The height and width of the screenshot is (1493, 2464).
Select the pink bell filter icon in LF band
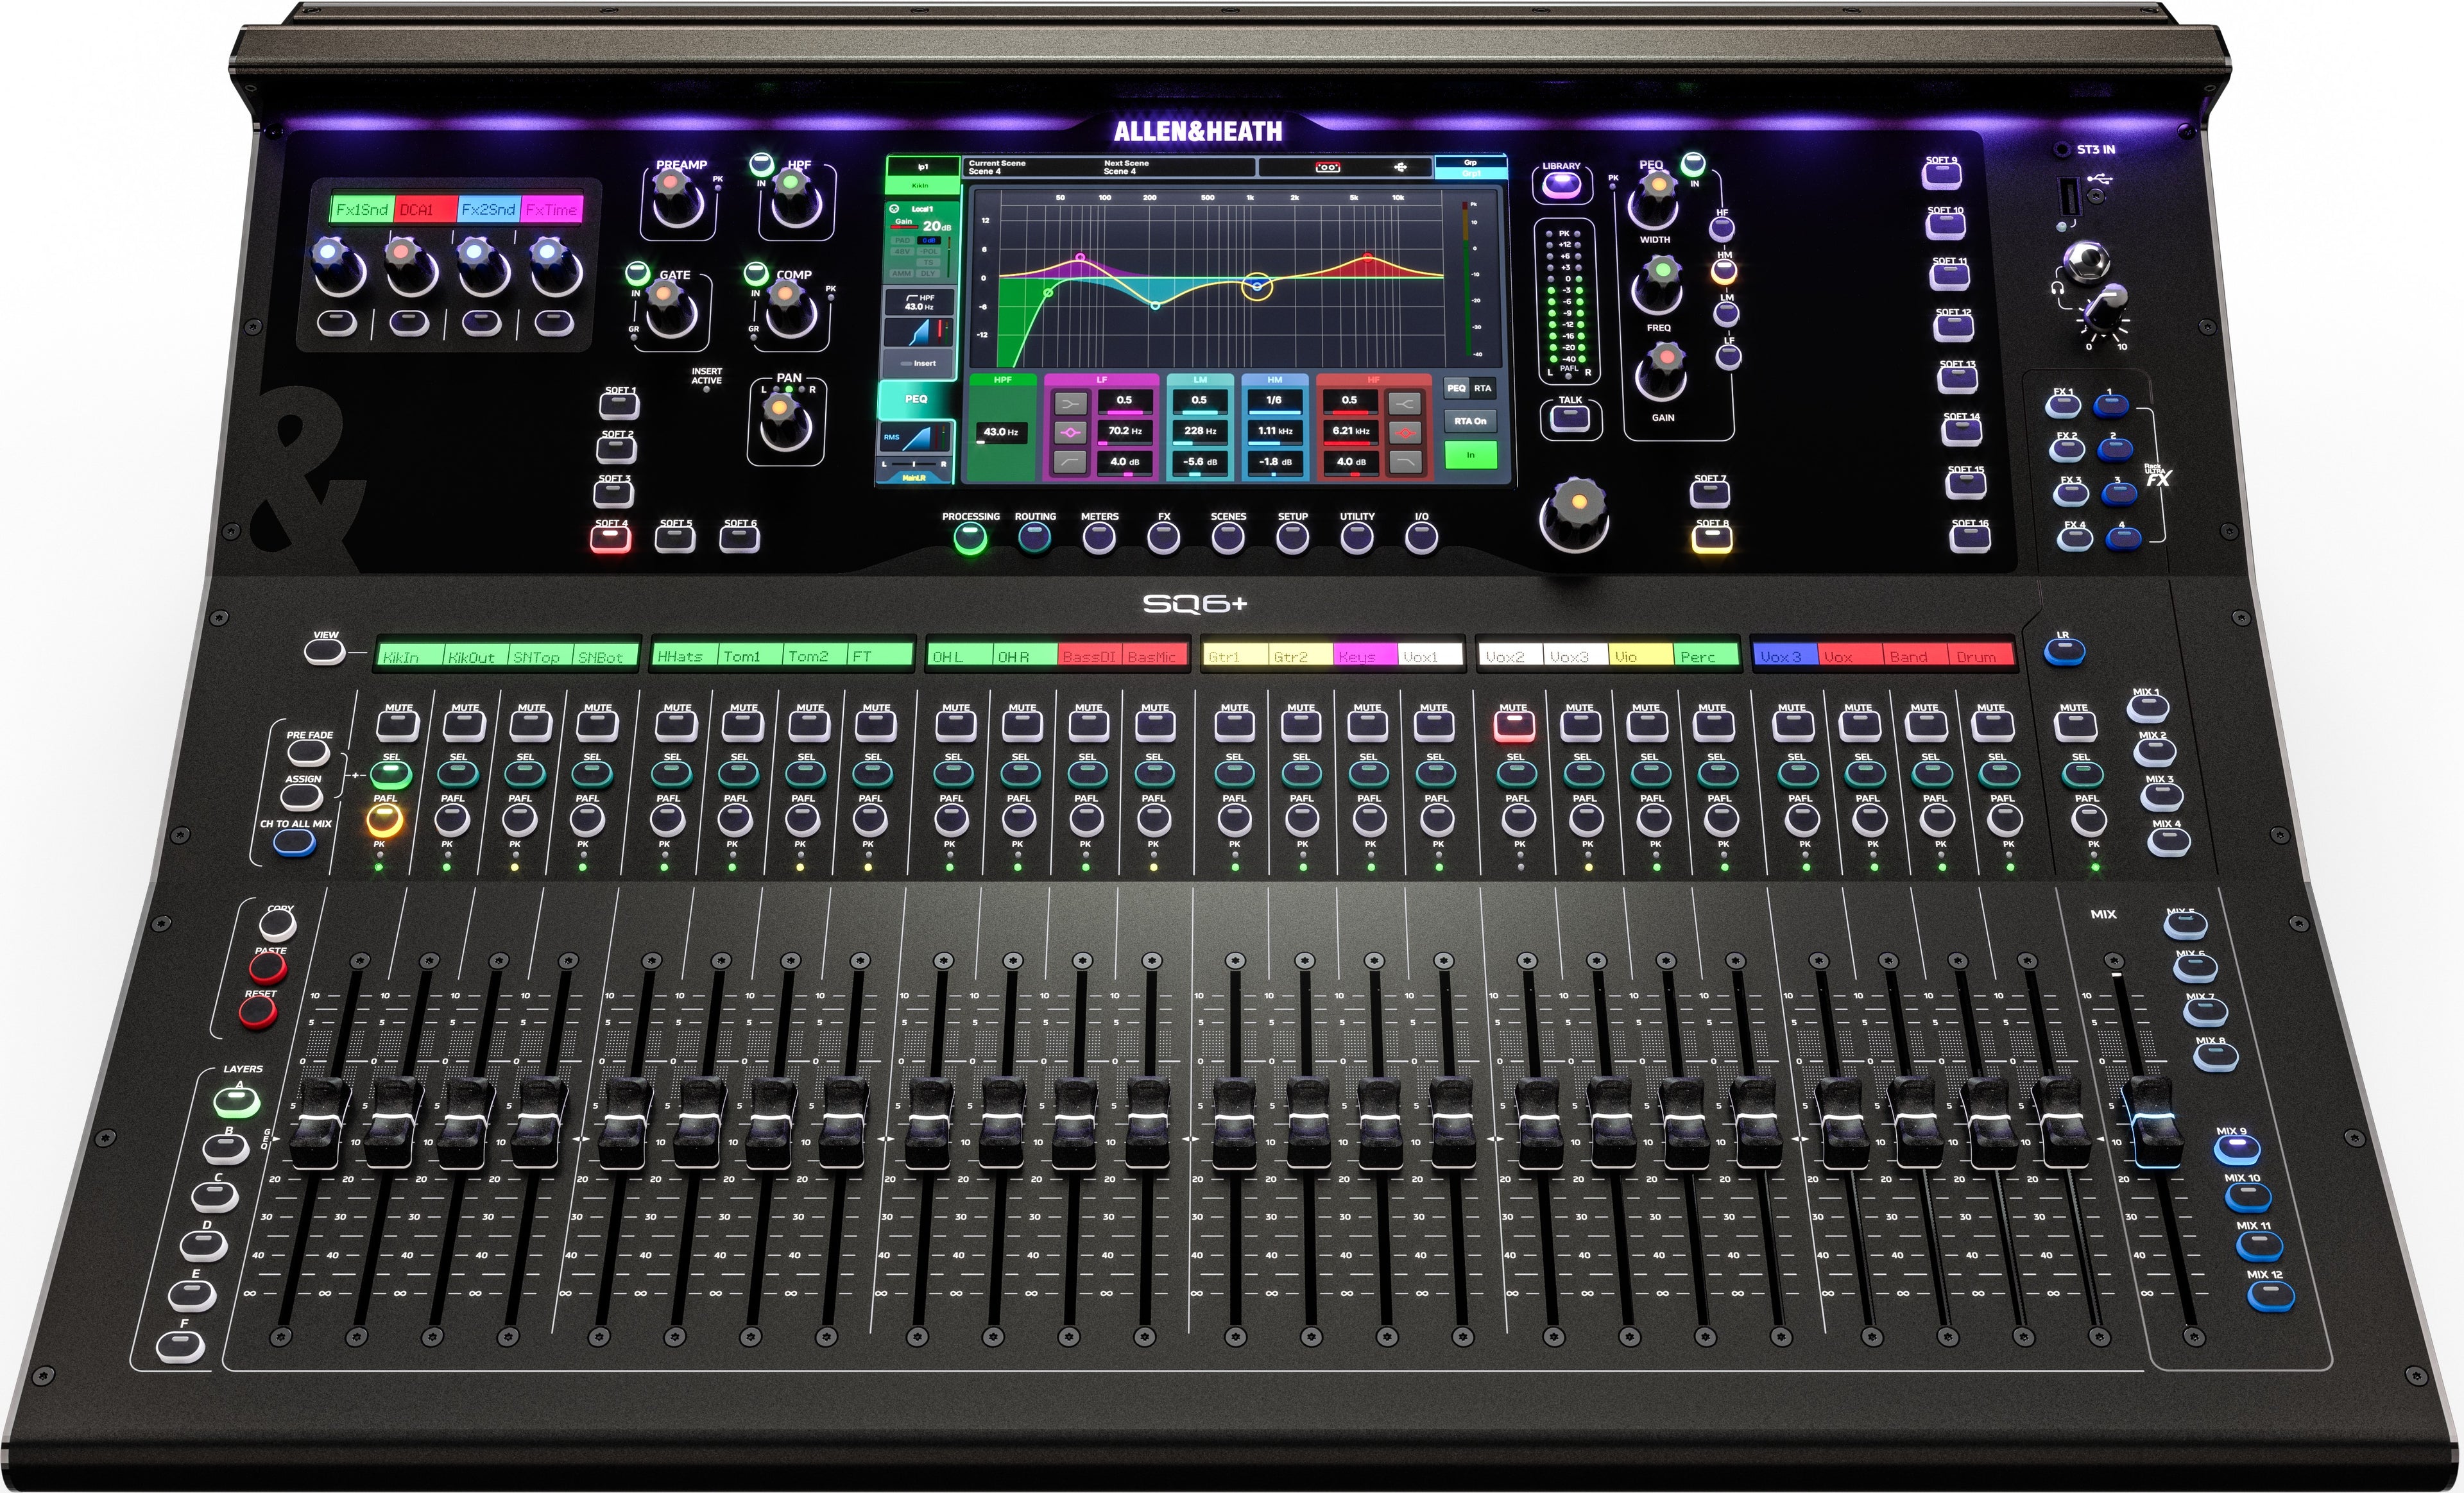(x=1071, y=432)
